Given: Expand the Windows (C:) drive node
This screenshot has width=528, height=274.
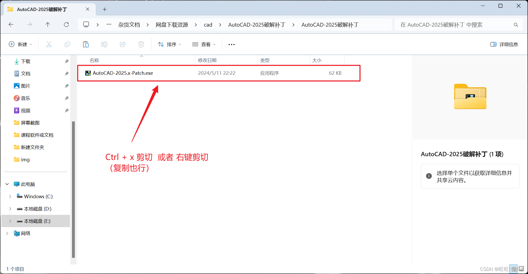Looking at the screenshot, I should point(10,196).
